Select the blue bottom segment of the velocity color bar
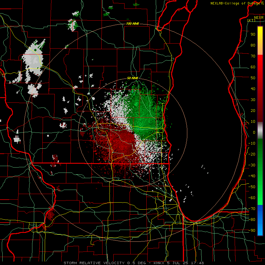The width and height of the screenshot is (265, 265). click(260, 220)
